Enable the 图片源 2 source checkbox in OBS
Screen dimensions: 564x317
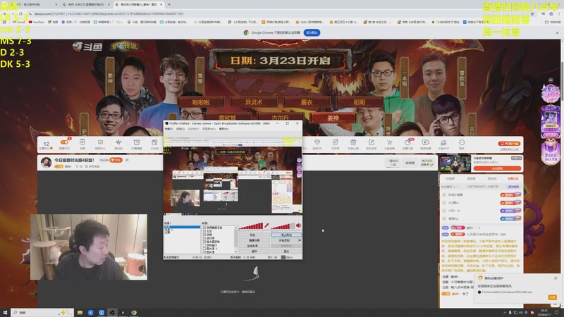pyautogui.click(x=204, y=249)
